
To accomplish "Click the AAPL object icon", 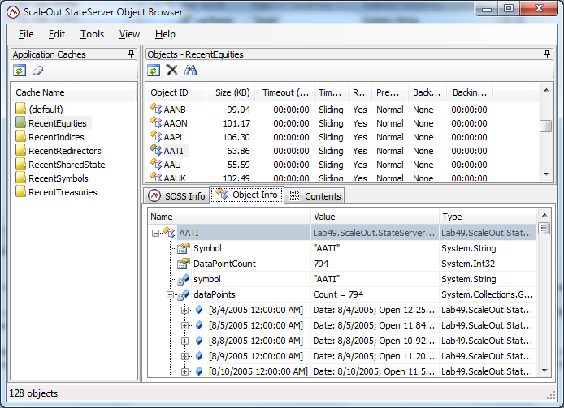I will click(x=156, y=136).
